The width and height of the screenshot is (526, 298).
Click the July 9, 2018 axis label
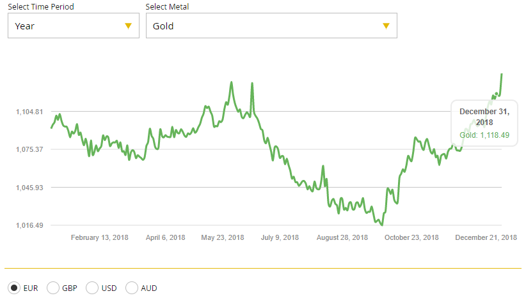click(280, 237)
